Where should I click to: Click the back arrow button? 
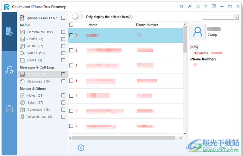(81, 148)
